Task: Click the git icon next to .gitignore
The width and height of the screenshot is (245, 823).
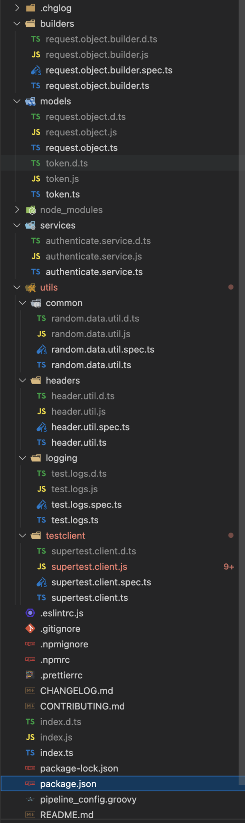Action: pyautogui.click(x=30, y=629)
